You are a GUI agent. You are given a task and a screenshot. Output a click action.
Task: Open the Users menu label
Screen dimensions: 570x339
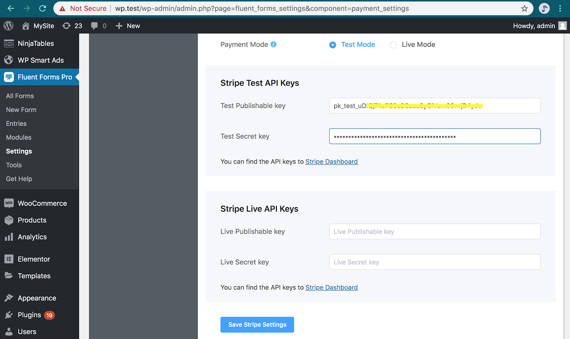coord(27,332)
